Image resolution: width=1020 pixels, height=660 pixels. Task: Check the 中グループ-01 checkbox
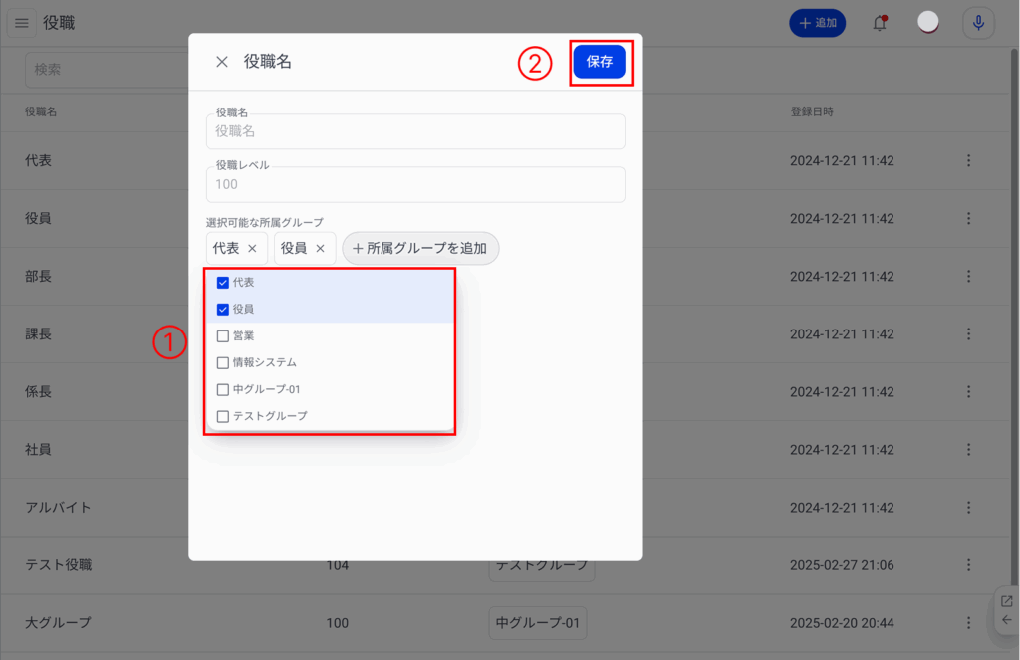pyautogui.click(x=222, y=389)
